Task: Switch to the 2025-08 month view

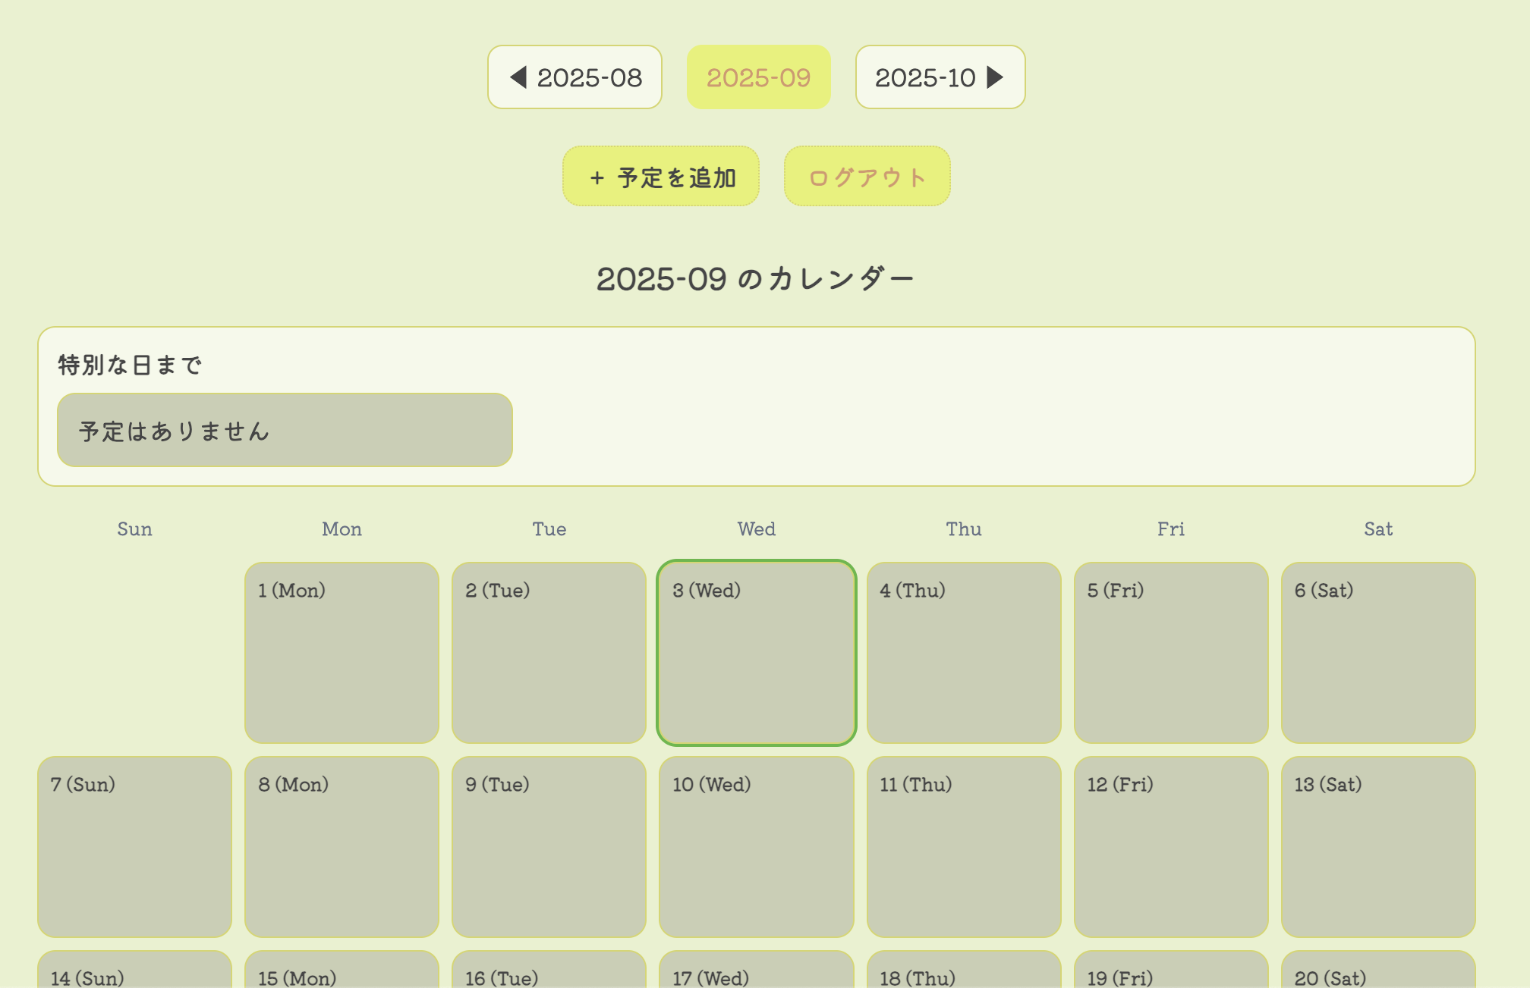Action: (575, 77)
